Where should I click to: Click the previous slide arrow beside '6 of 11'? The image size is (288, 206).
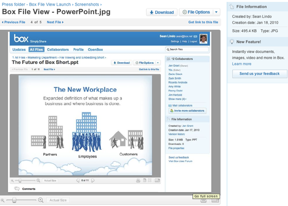tap(78, 180)
